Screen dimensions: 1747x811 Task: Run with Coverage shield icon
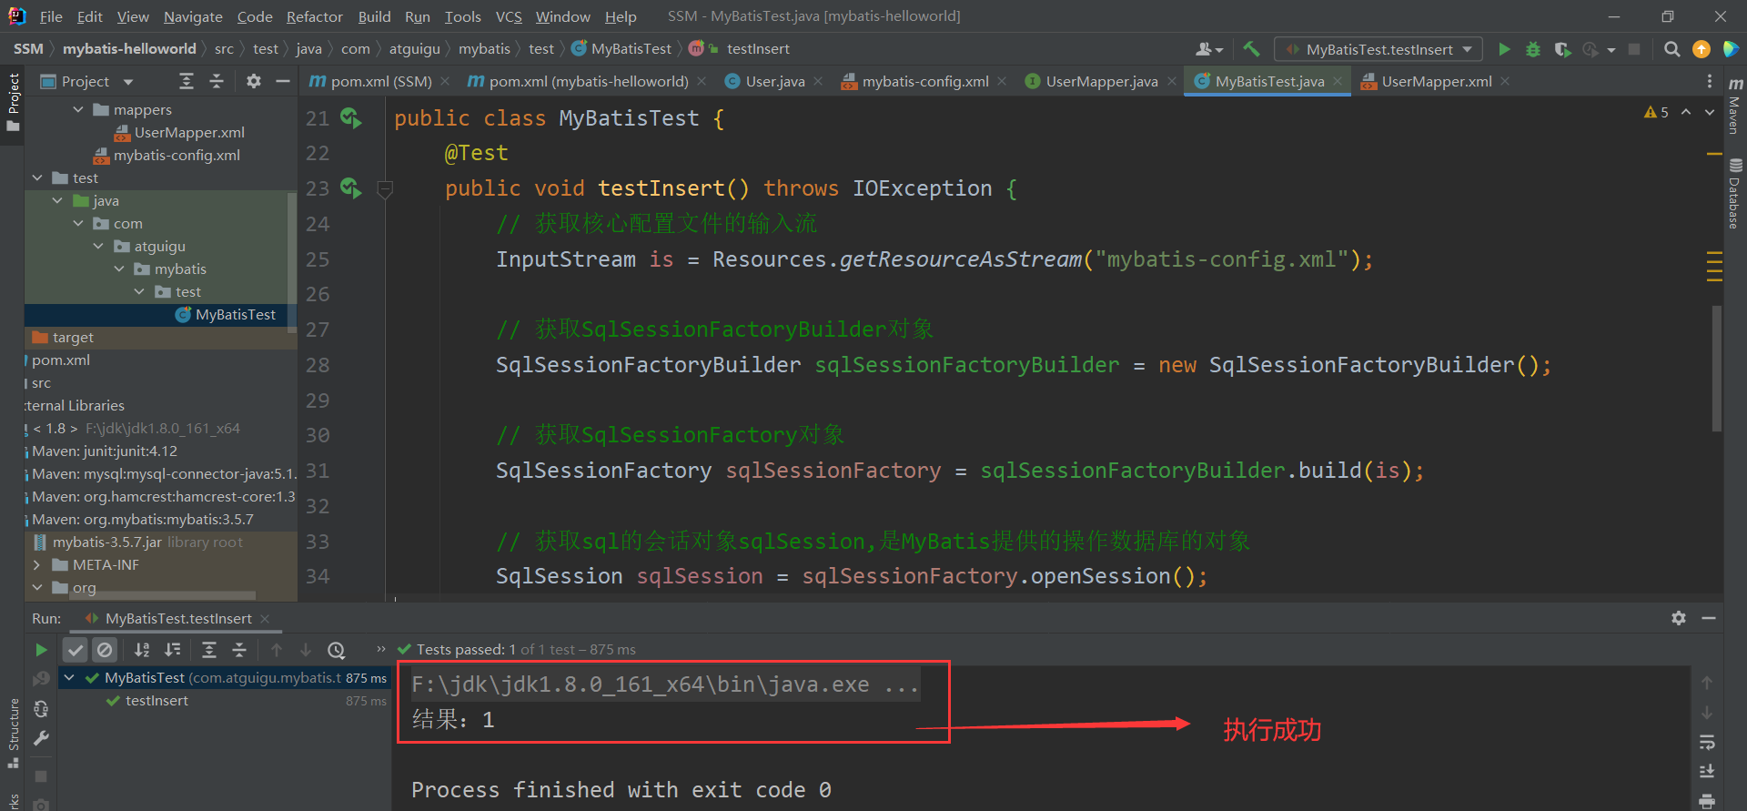coord(1562,49)
